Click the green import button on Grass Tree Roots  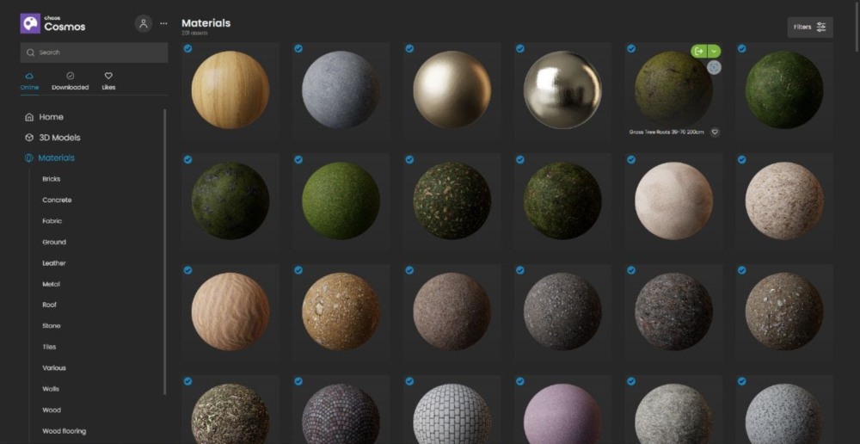(x=698, y=51)
